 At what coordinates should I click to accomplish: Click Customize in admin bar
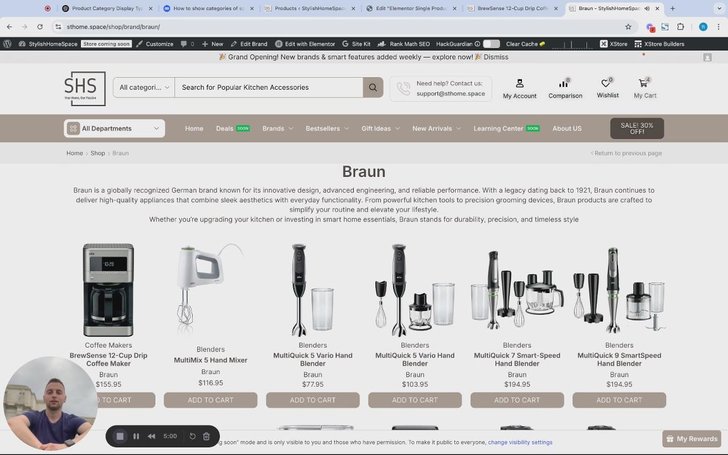(155, 44)
